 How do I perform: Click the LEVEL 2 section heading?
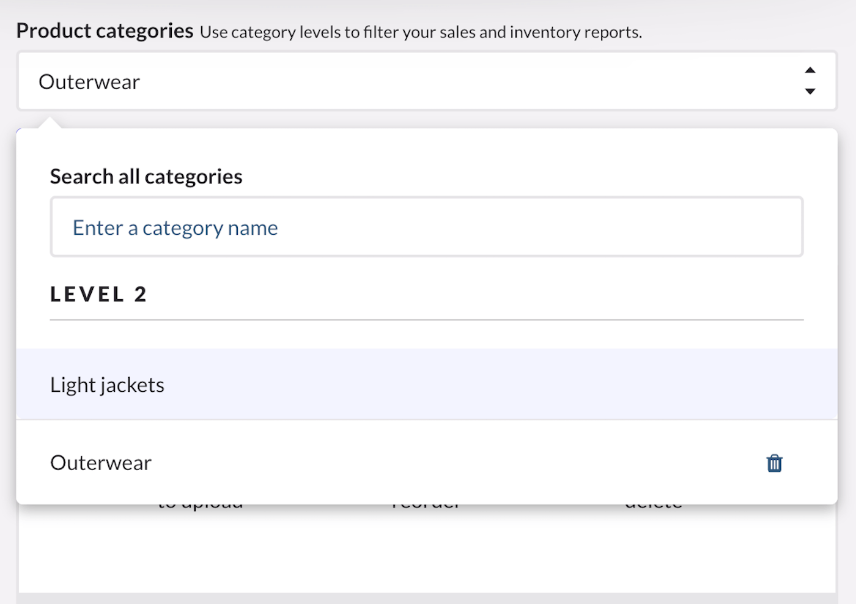(98, 295)
